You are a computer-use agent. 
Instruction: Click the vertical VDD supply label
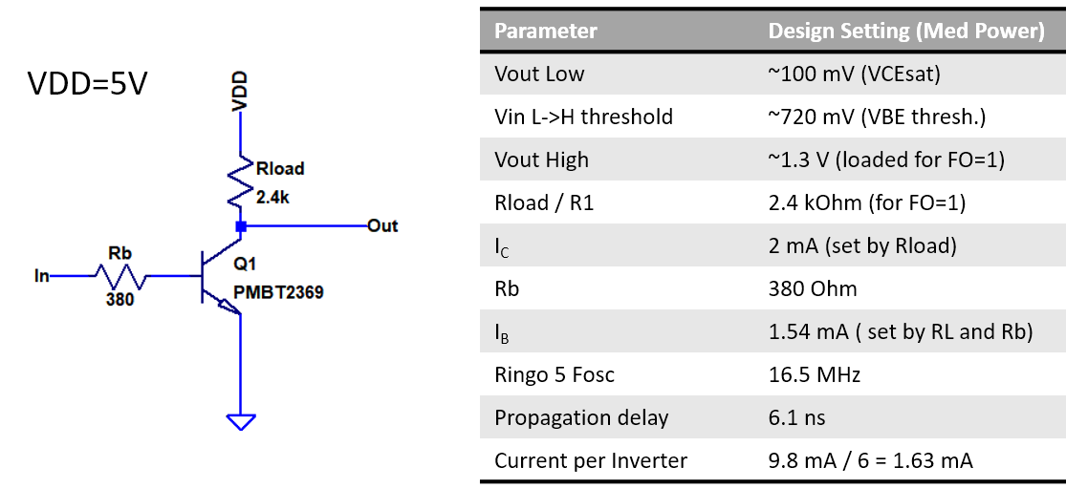pyautogui.click(x=241, y=91)
